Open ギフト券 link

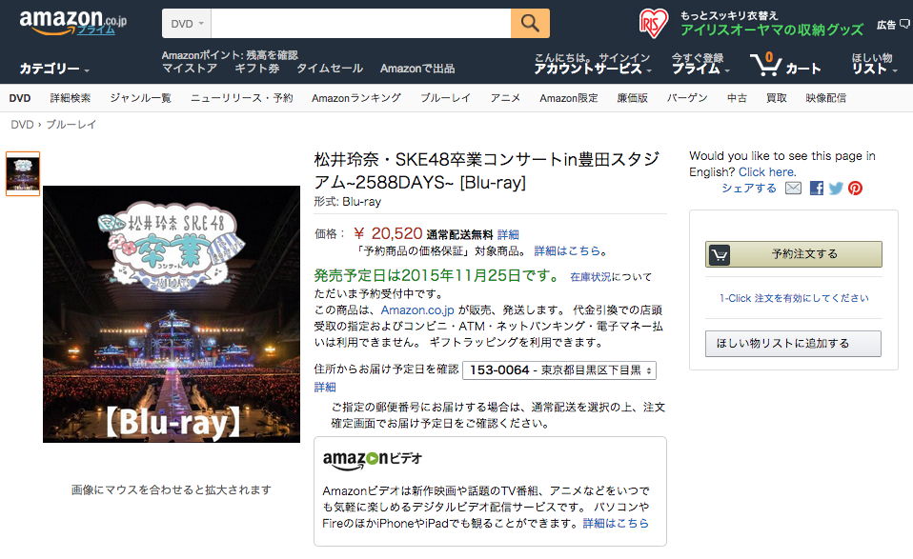(256, 69)
